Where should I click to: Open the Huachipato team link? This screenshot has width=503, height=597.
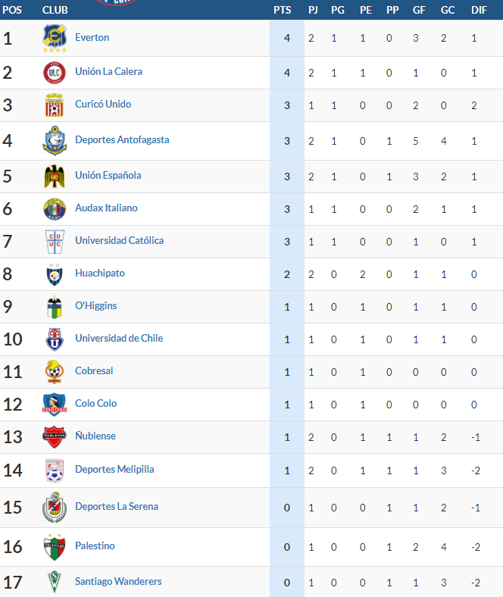(x=100, y=273)
